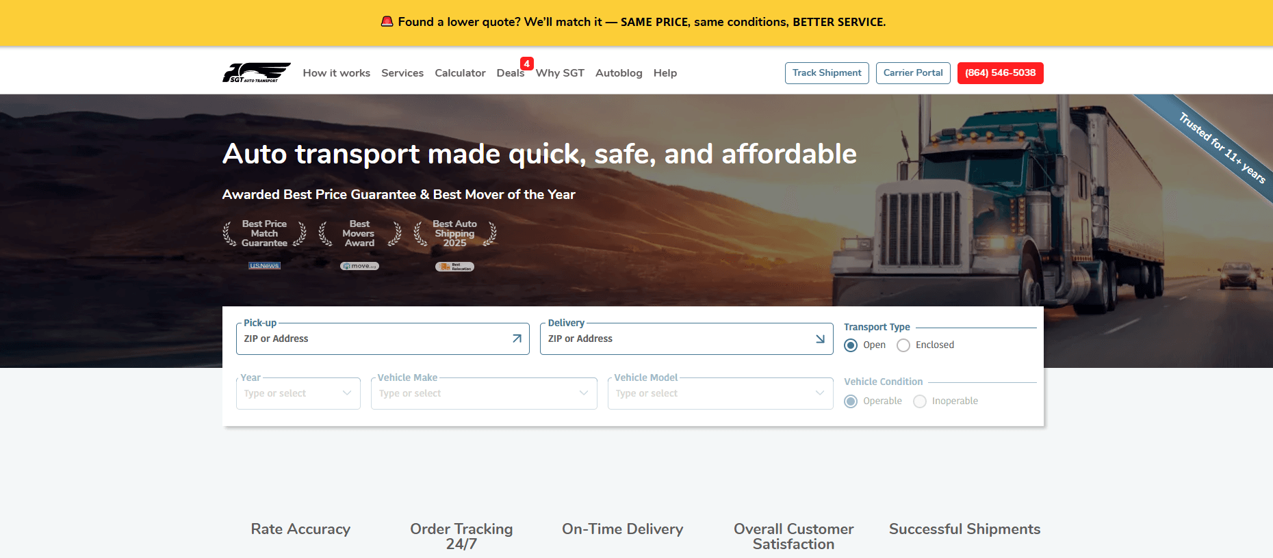Open the Vehicle Make dropdown

pyautogui.click(x=483, y=393)
